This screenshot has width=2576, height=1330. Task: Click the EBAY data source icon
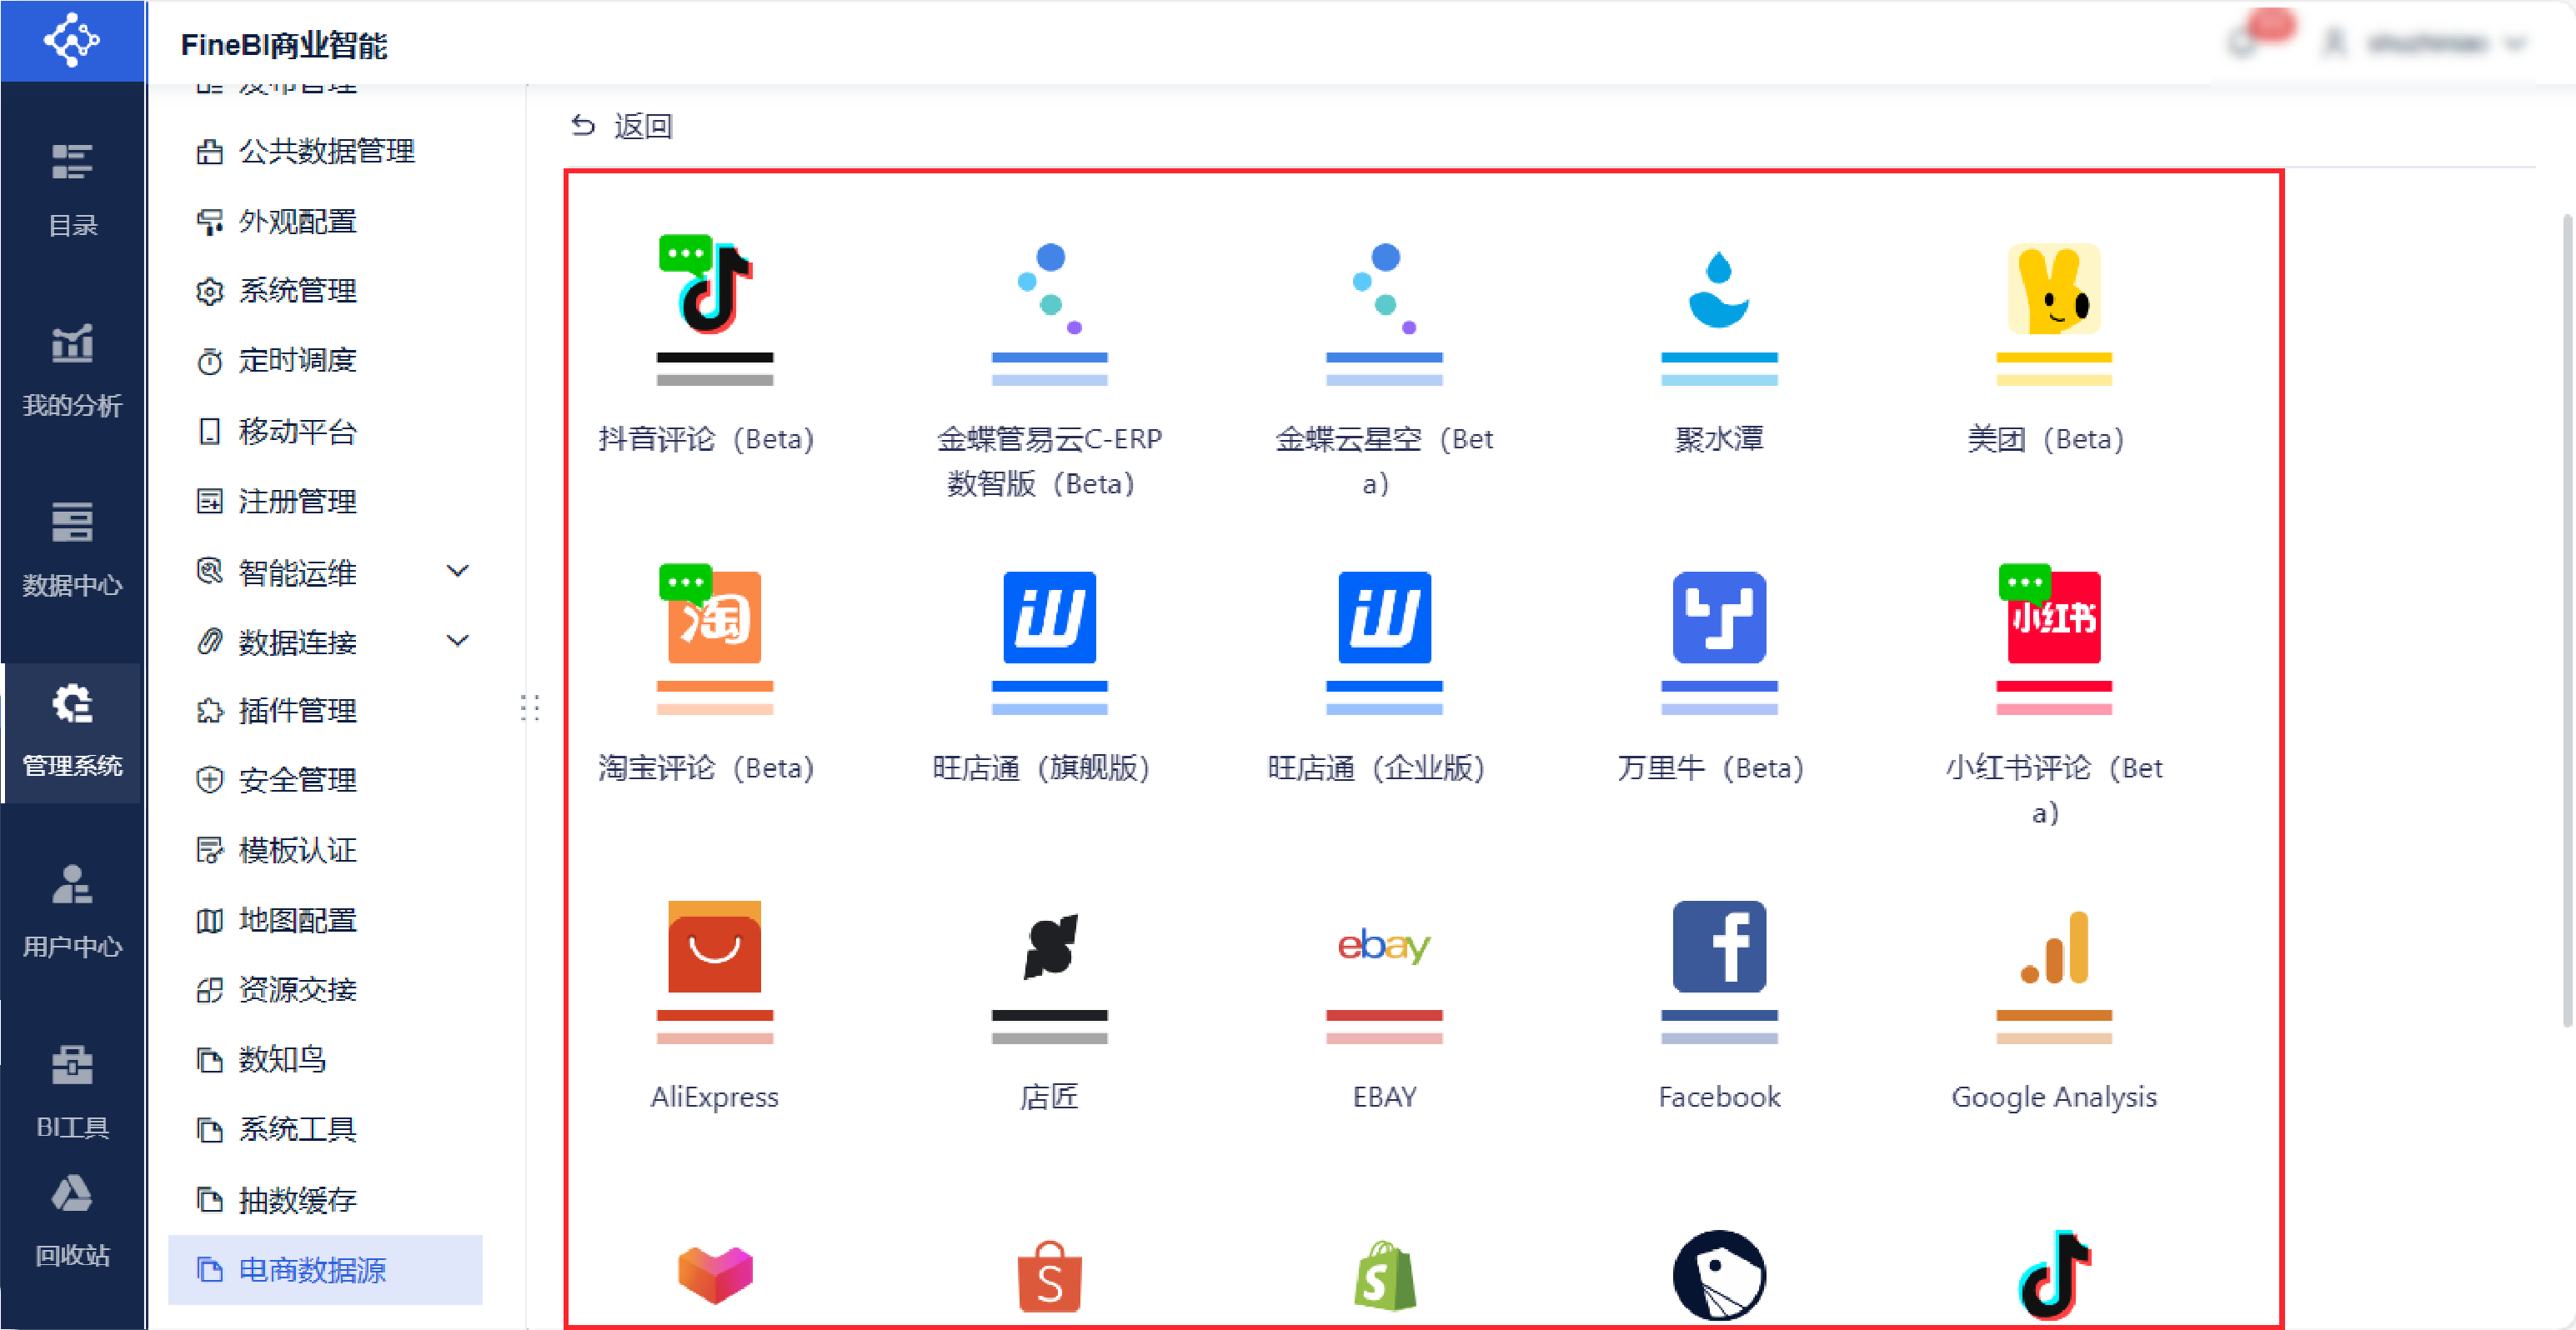pyautogui.click(x=1384, y=947)
